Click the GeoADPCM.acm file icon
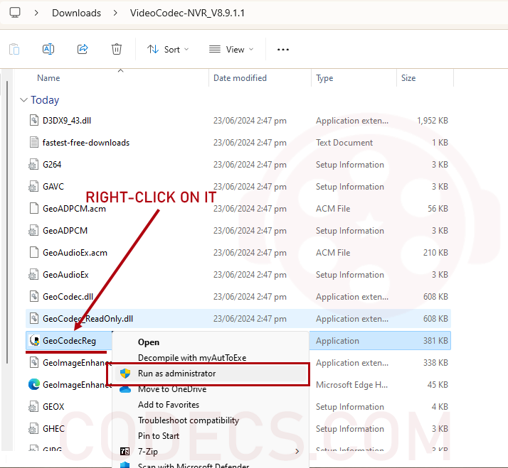 click(x=33, y=208)
